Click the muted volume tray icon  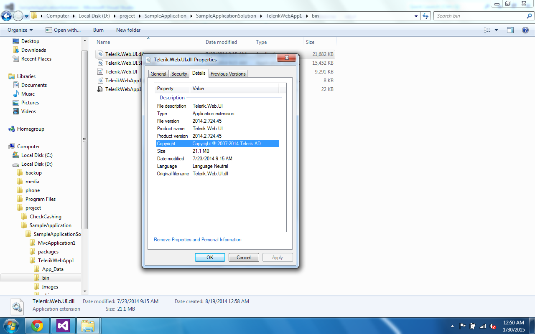[x=493, y=326]
